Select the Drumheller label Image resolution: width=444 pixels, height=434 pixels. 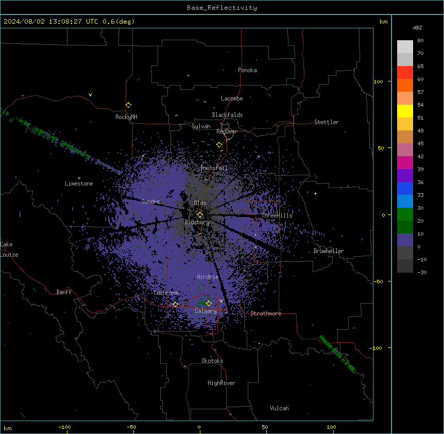[x=329, y=251]
